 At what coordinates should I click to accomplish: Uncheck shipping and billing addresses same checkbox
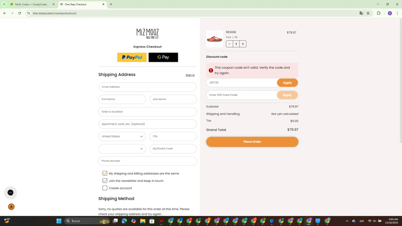pos(105,174)
